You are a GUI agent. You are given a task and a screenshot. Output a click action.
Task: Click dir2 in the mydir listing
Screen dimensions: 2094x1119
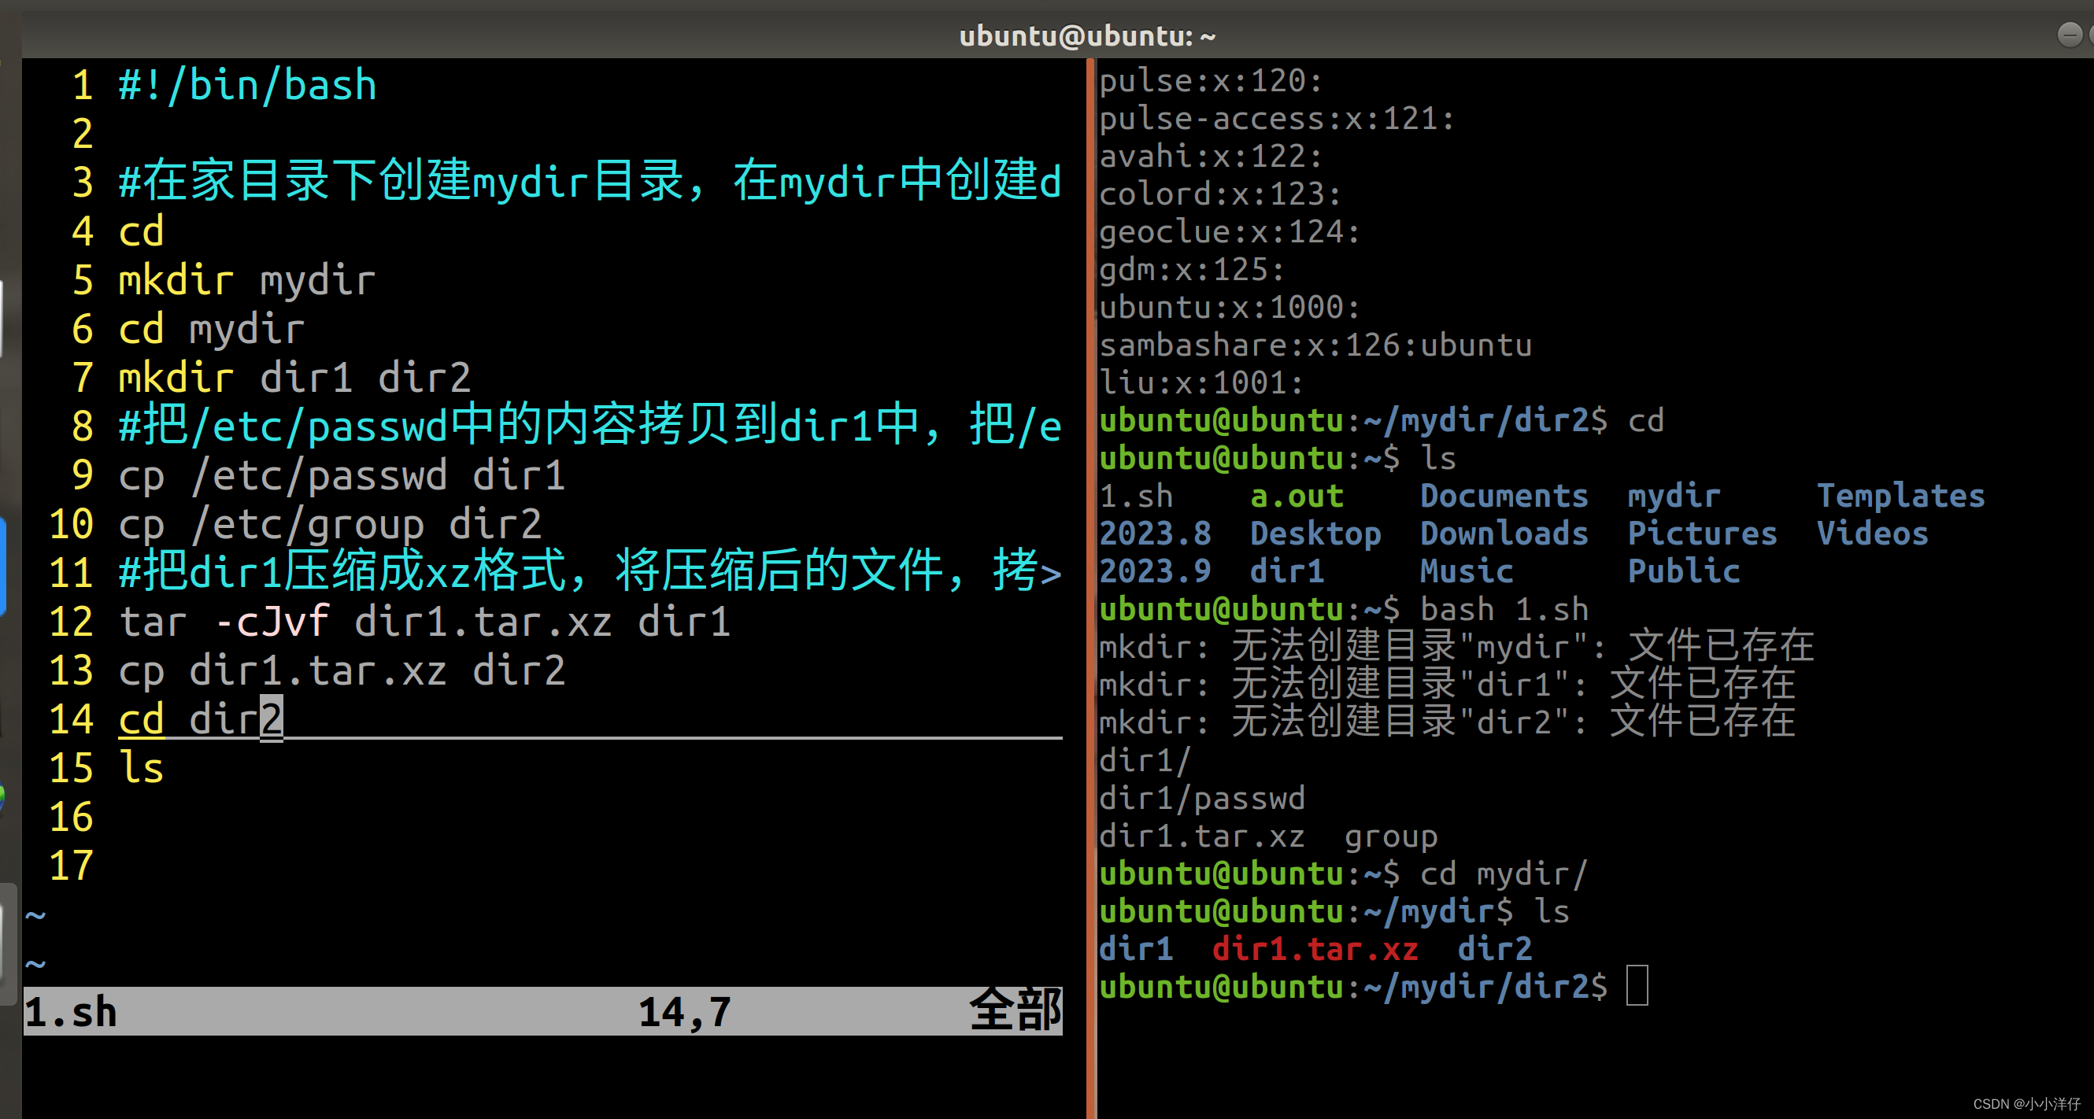[1494, 947]
